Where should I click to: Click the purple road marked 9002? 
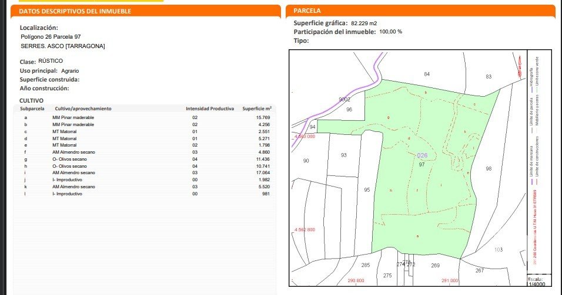point(344,100)
